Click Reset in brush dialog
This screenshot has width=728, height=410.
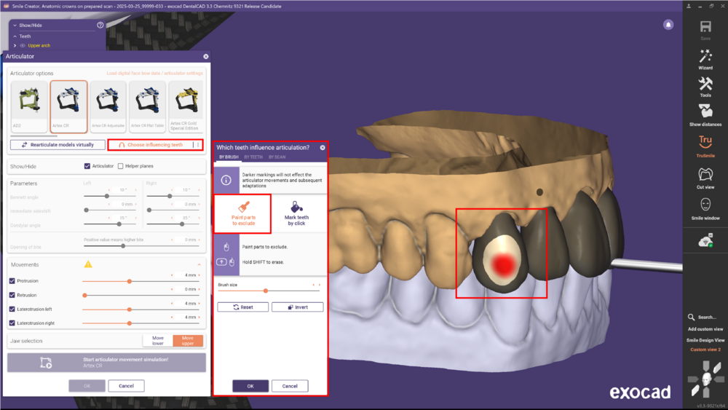(x=243, y=307)
